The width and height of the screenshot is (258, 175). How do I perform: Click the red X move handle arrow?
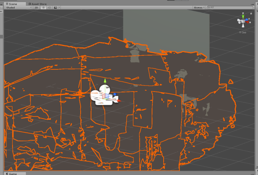pos(119,100)
